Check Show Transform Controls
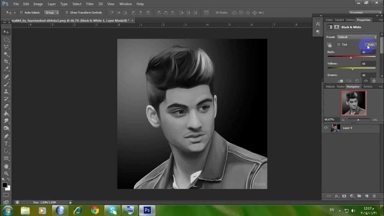The height and width of the screenshot is (216, 384). point(67,13)
